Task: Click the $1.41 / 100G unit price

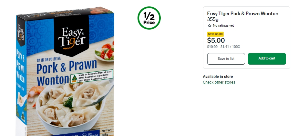Action: pyautogui.click(x=230, y=47)
